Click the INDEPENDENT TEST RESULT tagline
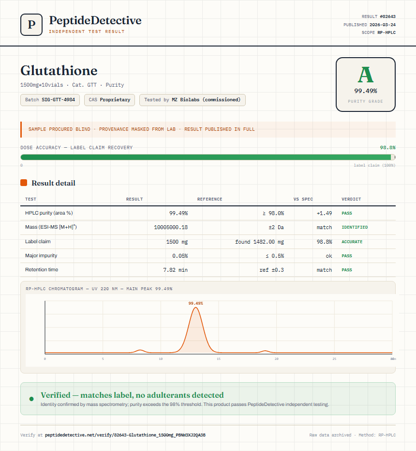416x451 pixels. point(87,31)
